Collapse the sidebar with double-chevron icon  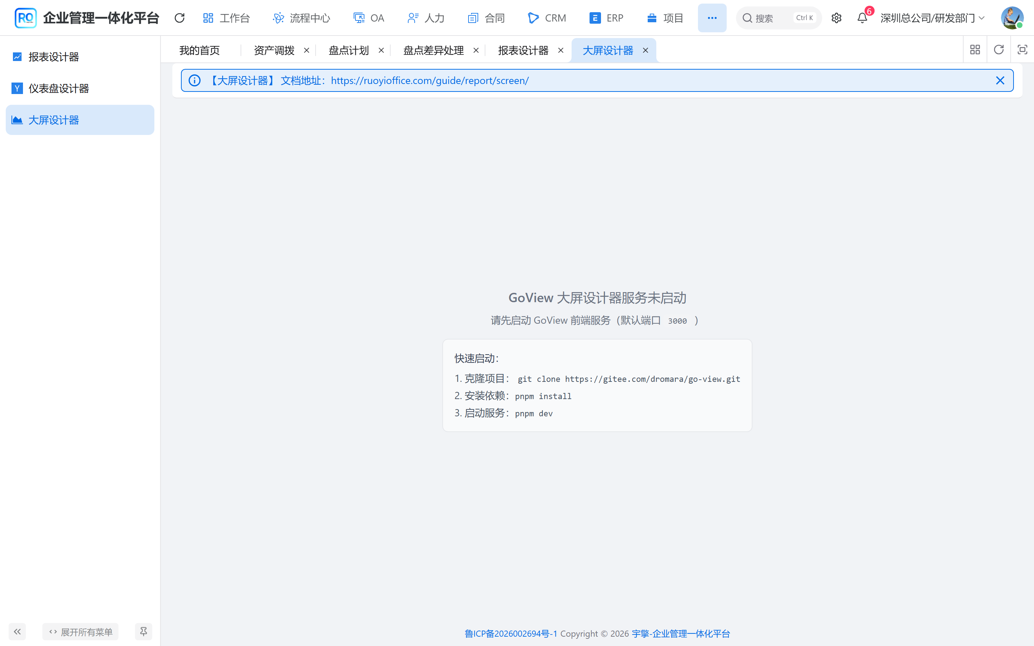(x=17, y=632)
